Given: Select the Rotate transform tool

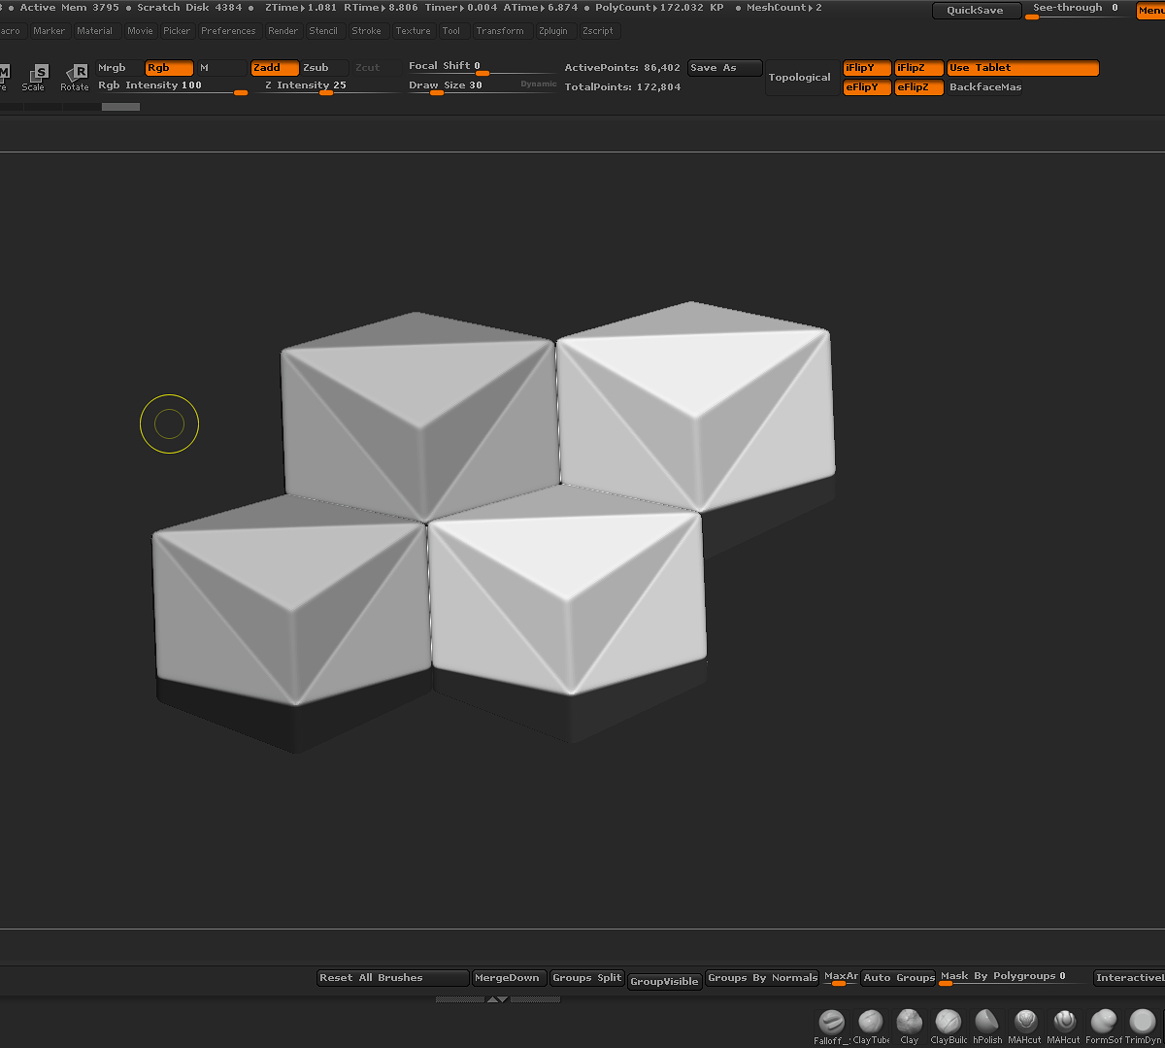Looking at the screenshot, I should pos(75,77).
